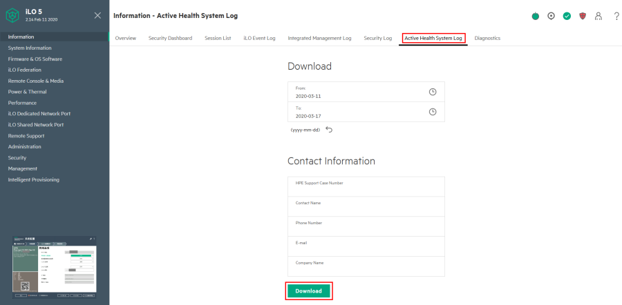622x305 pixels.
Task: Open the From date clock picker
Action: pyautogui.click(x=433, y=92)
